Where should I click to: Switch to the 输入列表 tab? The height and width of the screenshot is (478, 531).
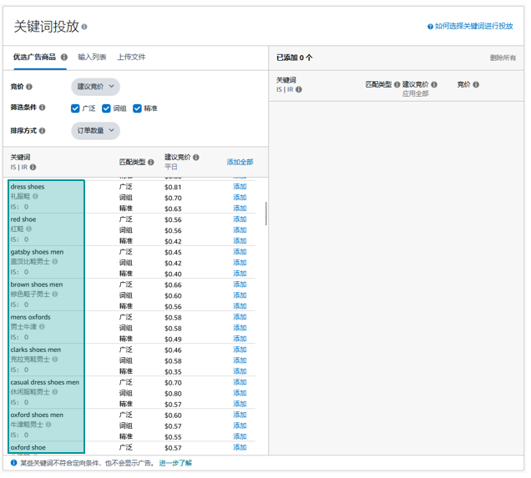(92, 58)
